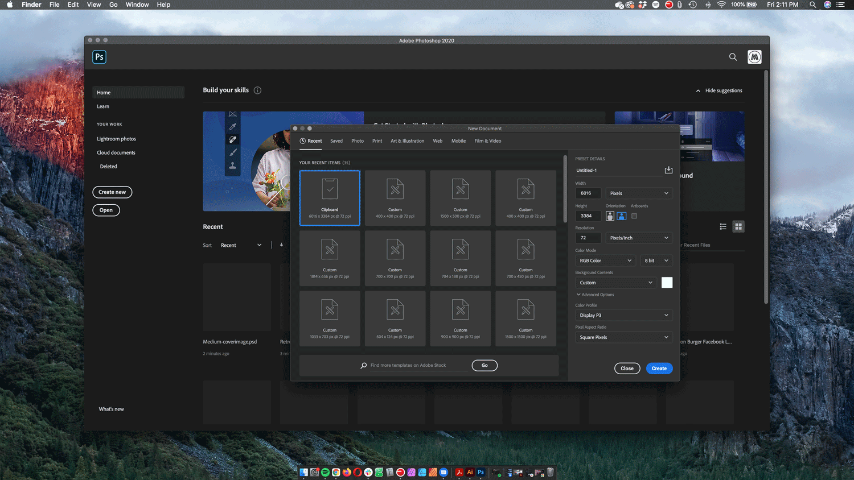Image resolution: width=854 pixels, height=480 pixels.
Task: Open the Pixels/Inch resolution units dropdown
Action: coord(639,238)
